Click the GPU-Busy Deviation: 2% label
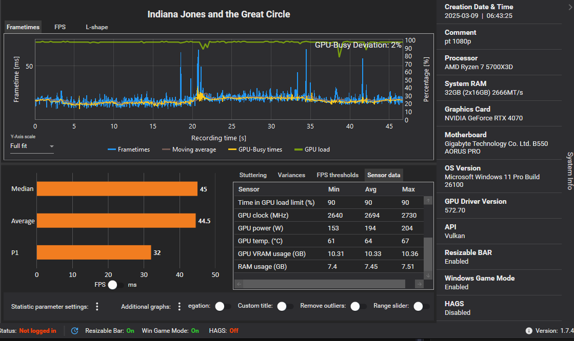This screenshot has height=341, width=574. [x=358, y=45]
